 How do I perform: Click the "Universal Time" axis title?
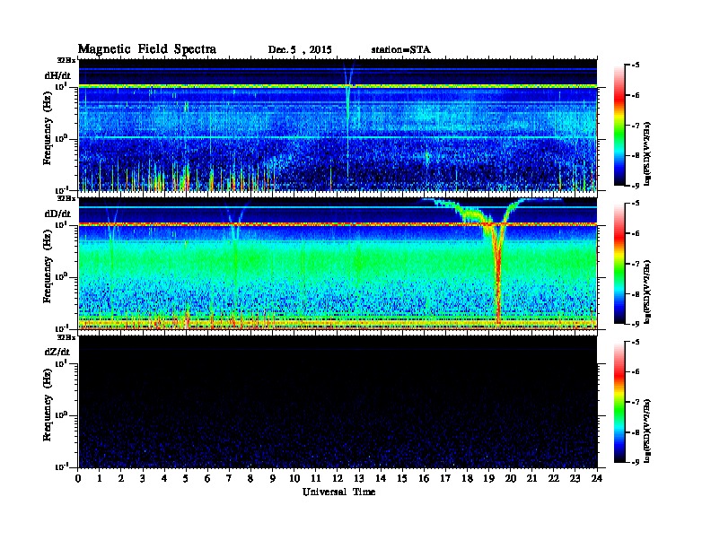tap(338, 492)
